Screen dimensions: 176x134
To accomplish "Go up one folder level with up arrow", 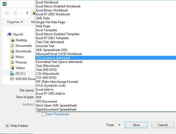I will [x=27, y=13].
